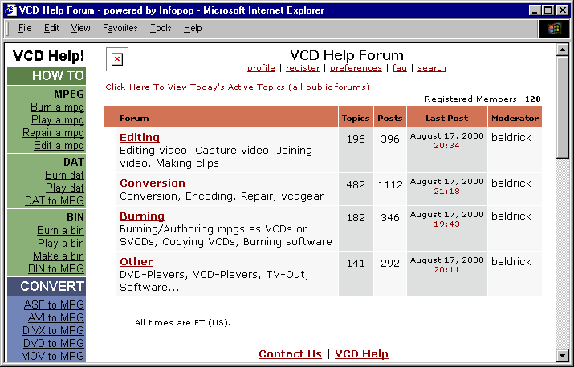Open the Edit a mpg guide
Image resolution: width=574 pixels, height=367 pixels.
[59, 145]
